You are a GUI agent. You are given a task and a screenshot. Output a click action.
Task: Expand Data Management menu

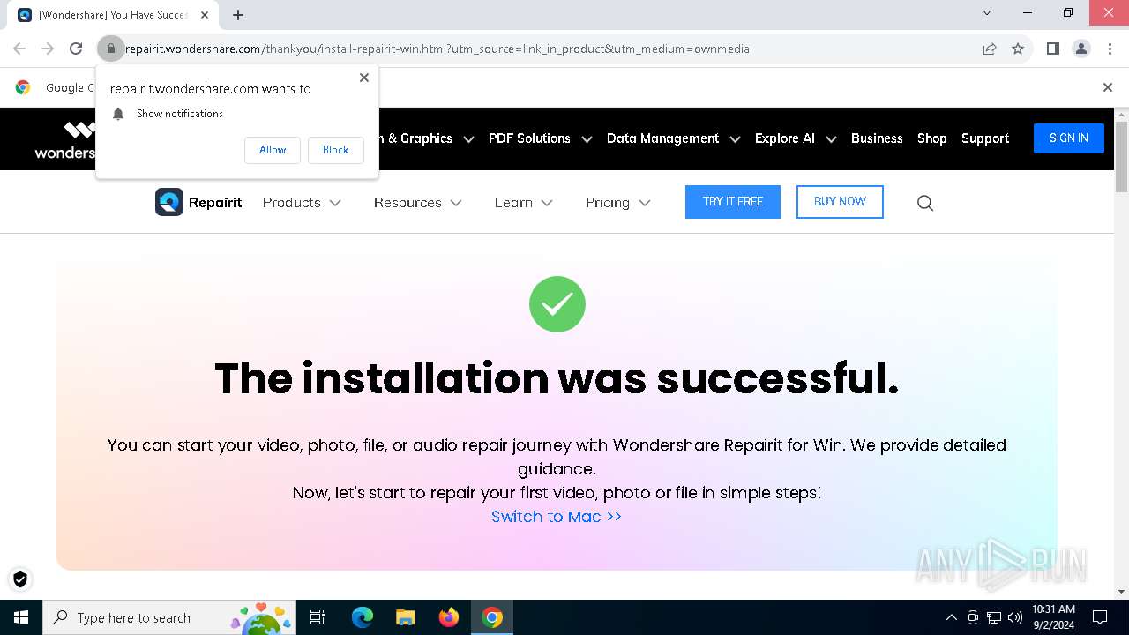pyautogui.click(x=672, y=138)
